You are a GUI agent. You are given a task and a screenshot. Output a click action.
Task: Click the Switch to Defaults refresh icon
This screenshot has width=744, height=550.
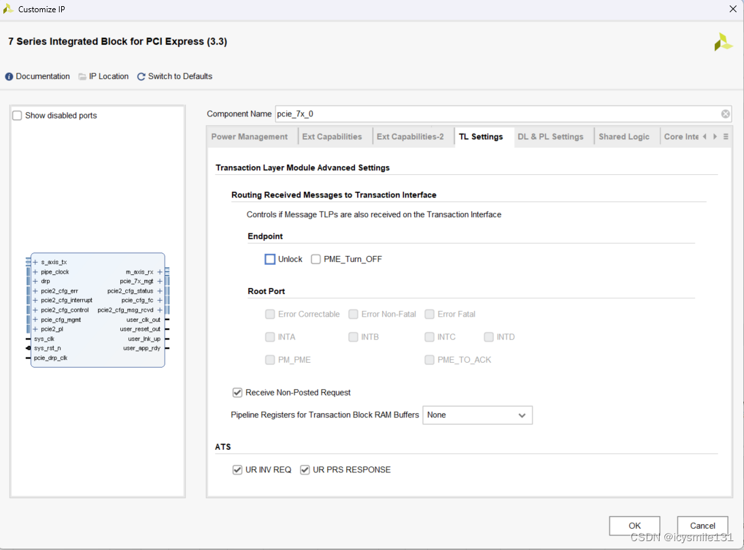coord(141,76)
